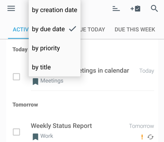164x142 pixels.
Task: Click the recurring task sync icon
Action: (151, 137)
